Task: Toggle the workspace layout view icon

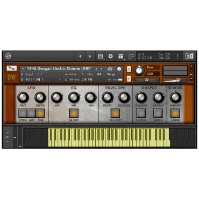Action: pyautogui.click(x=121, y=56)
